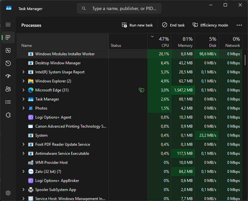Open the Users page icon
This screenshot has height=201, width=248.
tap(8, 89)
